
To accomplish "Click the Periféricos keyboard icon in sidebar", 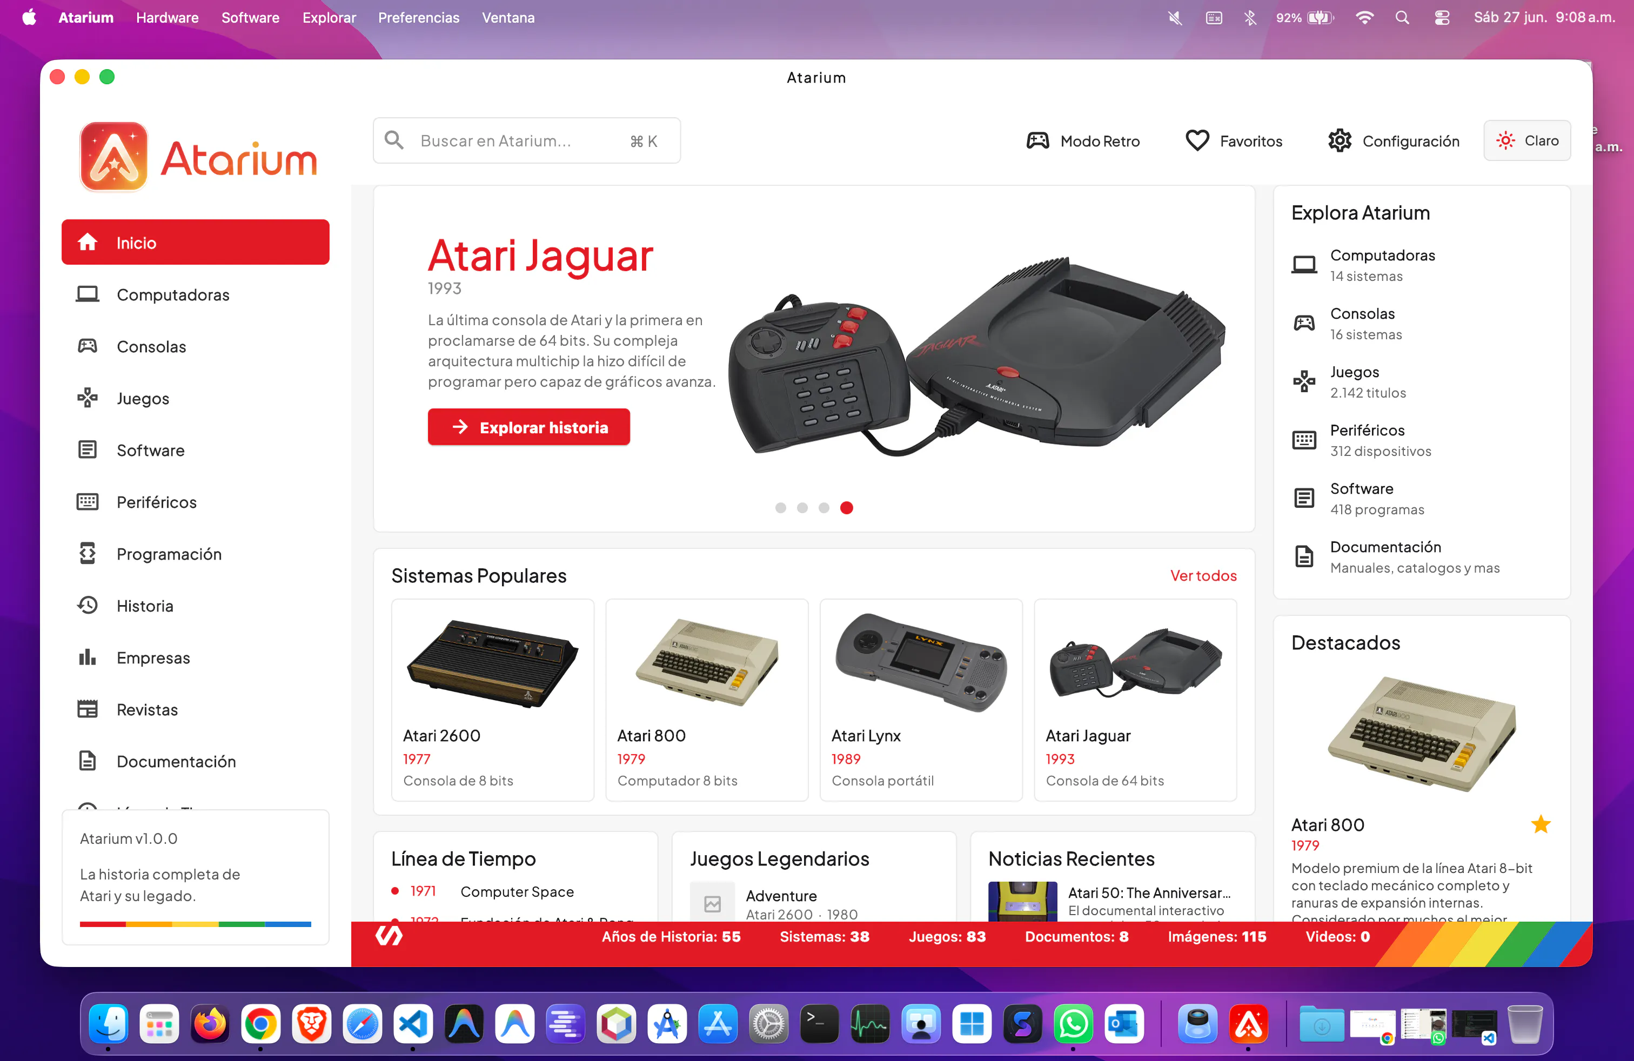I will click(x=87, y=502).
